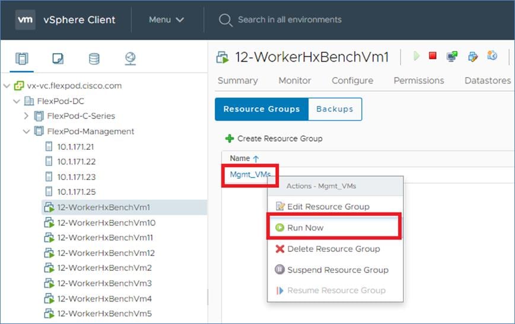Click the Suspend pause icon

[x=279, y=270]
